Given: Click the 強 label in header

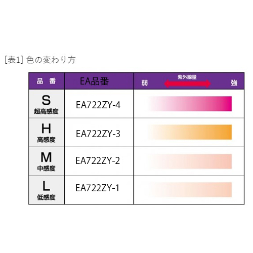Looking at the screenshot, I should (x=234, y=83).
